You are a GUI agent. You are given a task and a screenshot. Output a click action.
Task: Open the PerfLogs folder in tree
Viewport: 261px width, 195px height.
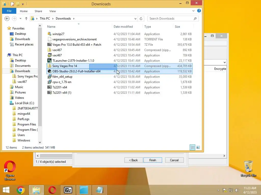23,119
